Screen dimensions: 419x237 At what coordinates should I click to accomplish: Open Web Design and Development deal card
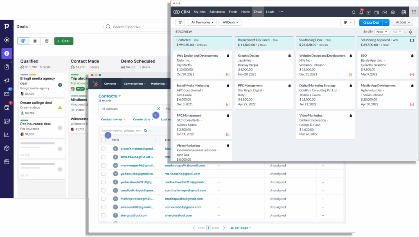click(203, 65)
